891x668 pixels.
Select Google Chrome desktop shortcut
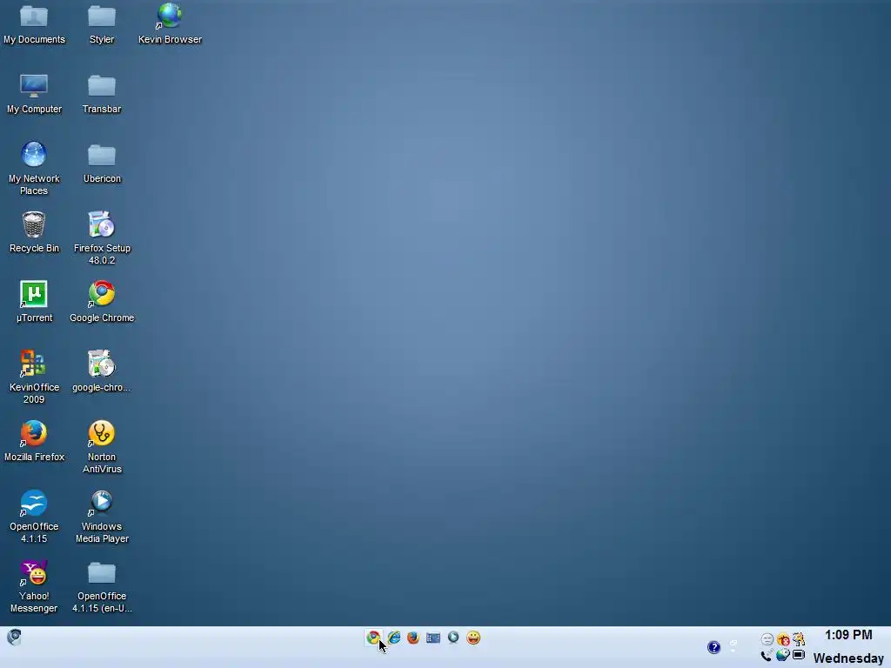pos(102,302)
